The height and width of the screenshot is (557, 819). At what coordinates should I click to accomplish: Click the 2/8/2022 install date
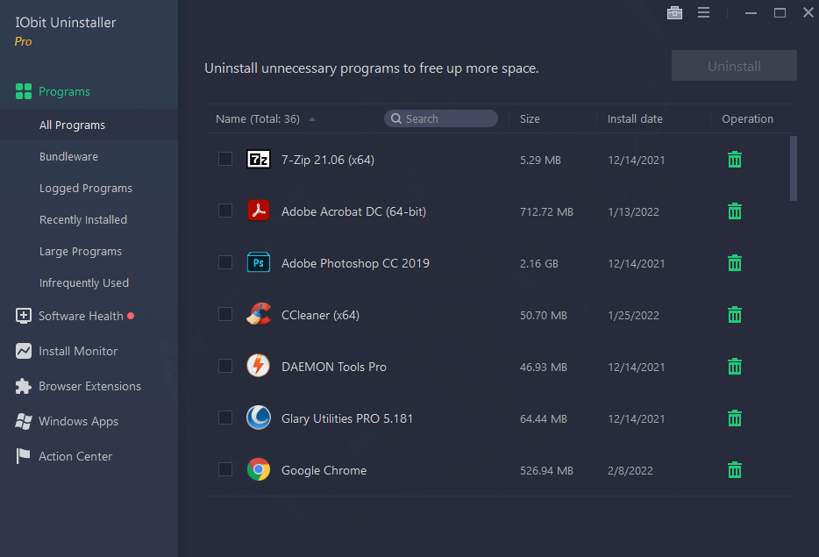[x=630, y=471]
